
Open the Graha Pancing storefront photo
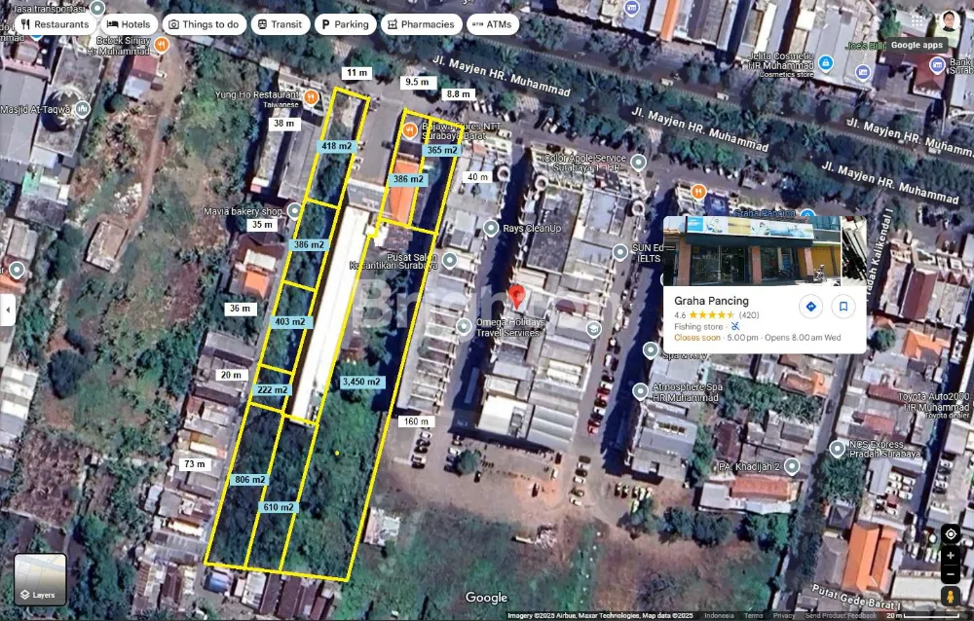click(x=750, y=250)
